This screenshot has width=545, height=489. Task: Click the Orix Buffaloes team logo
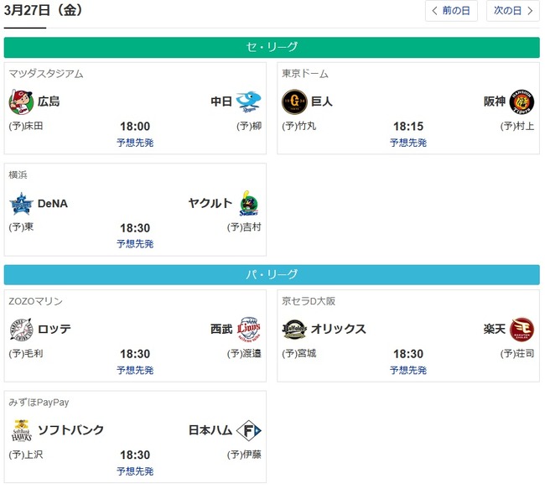tap(294, 329)
